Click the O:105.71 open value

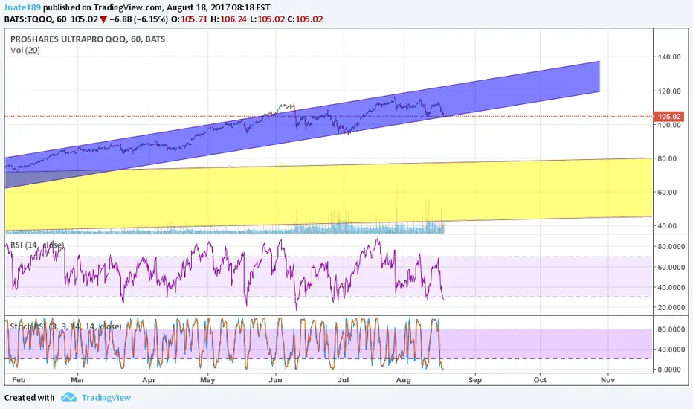(189, 19)
